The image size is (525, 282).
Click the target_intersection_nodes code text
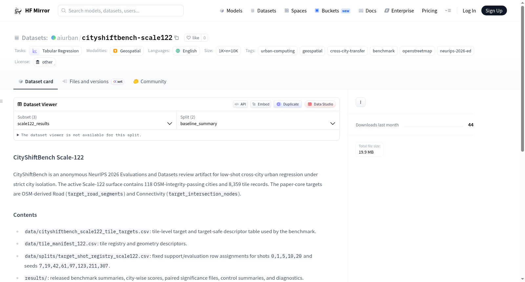pos(203,194)
